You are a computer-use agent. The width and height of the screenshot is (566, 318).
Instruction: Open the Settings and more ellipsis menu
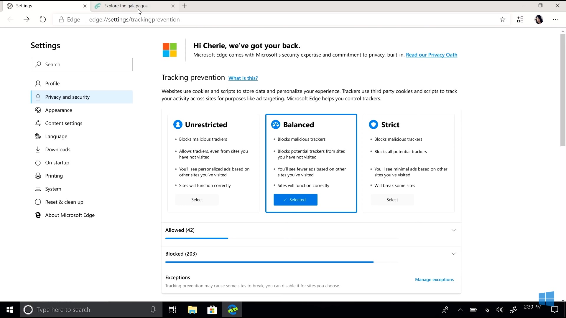click(556, 19)
